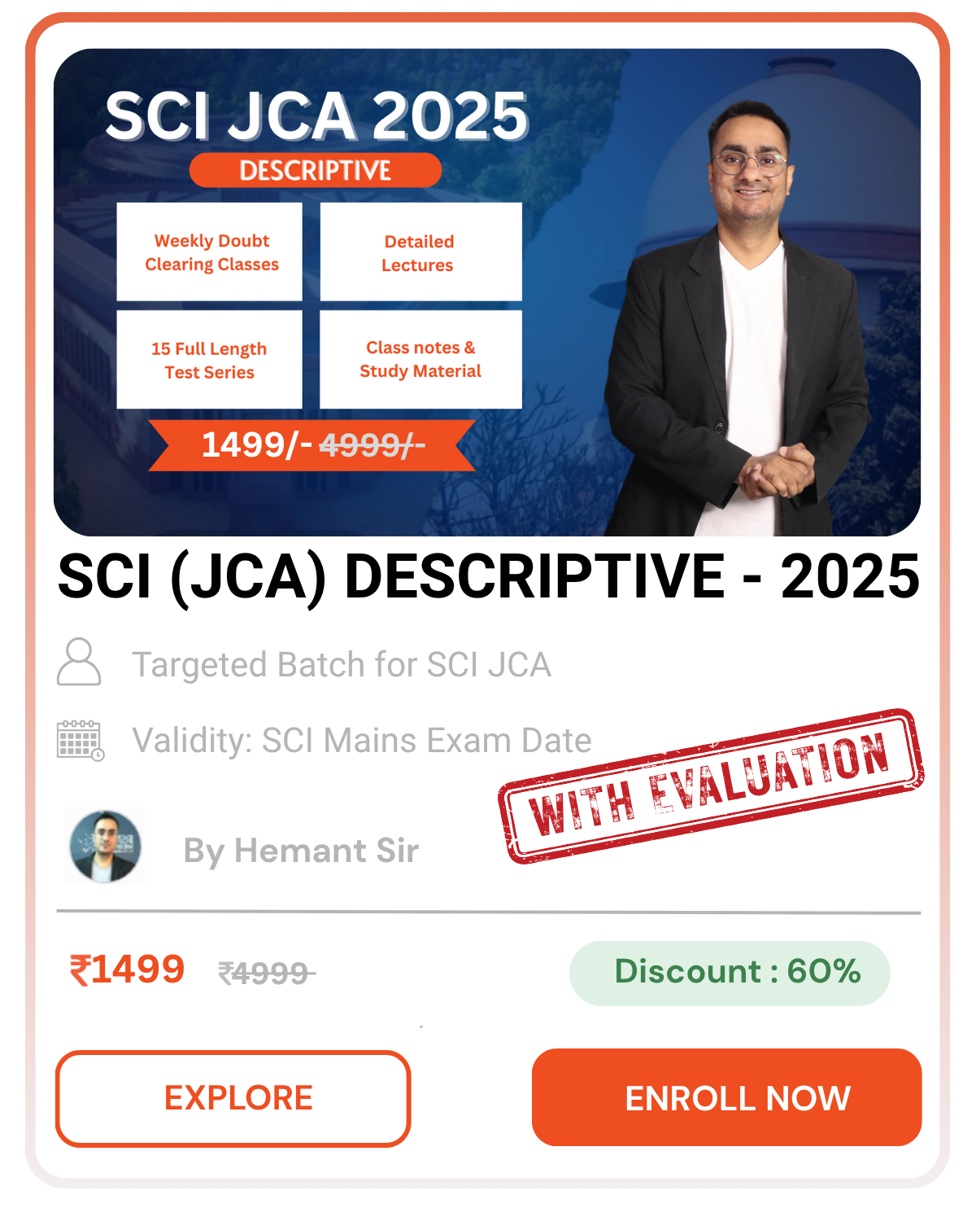Click the Class notes & Study Material tile

pos(420,359)
